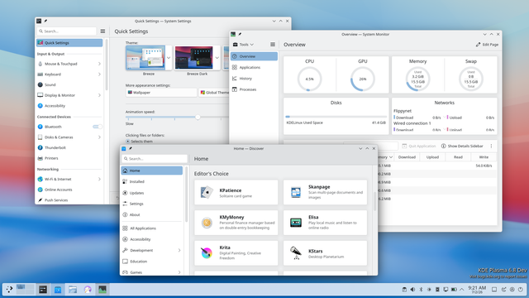Click the Skanpage app icon in Discover
Image resolution: width=529 pixels, height=298 pixels.
click(x=296, y=192)
